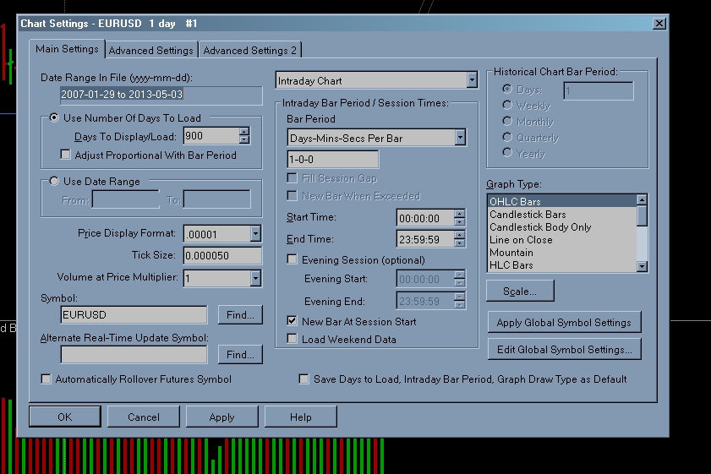Switch to the Advanced Settings tab

coord(152,51)
